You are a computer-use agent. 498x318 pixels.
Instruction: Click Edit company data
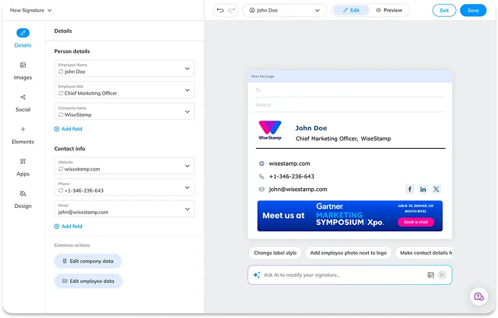pos(88,261)
